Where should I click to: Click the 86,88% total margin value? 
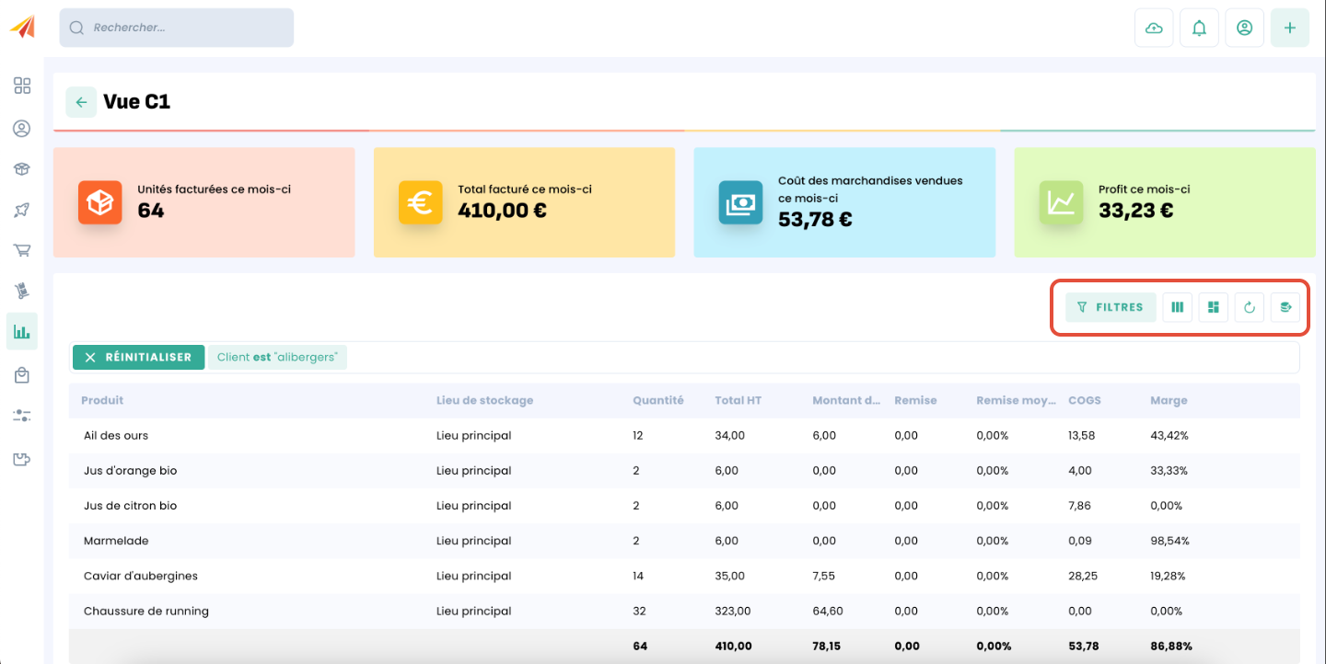[1169, 646]
